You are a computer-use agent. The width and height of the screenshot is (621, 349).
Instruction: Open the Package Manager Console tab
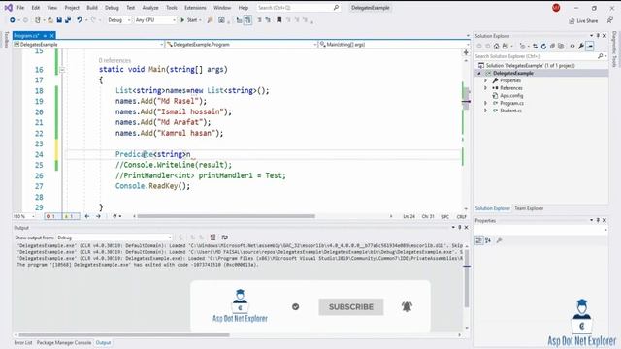click(64, 342)
